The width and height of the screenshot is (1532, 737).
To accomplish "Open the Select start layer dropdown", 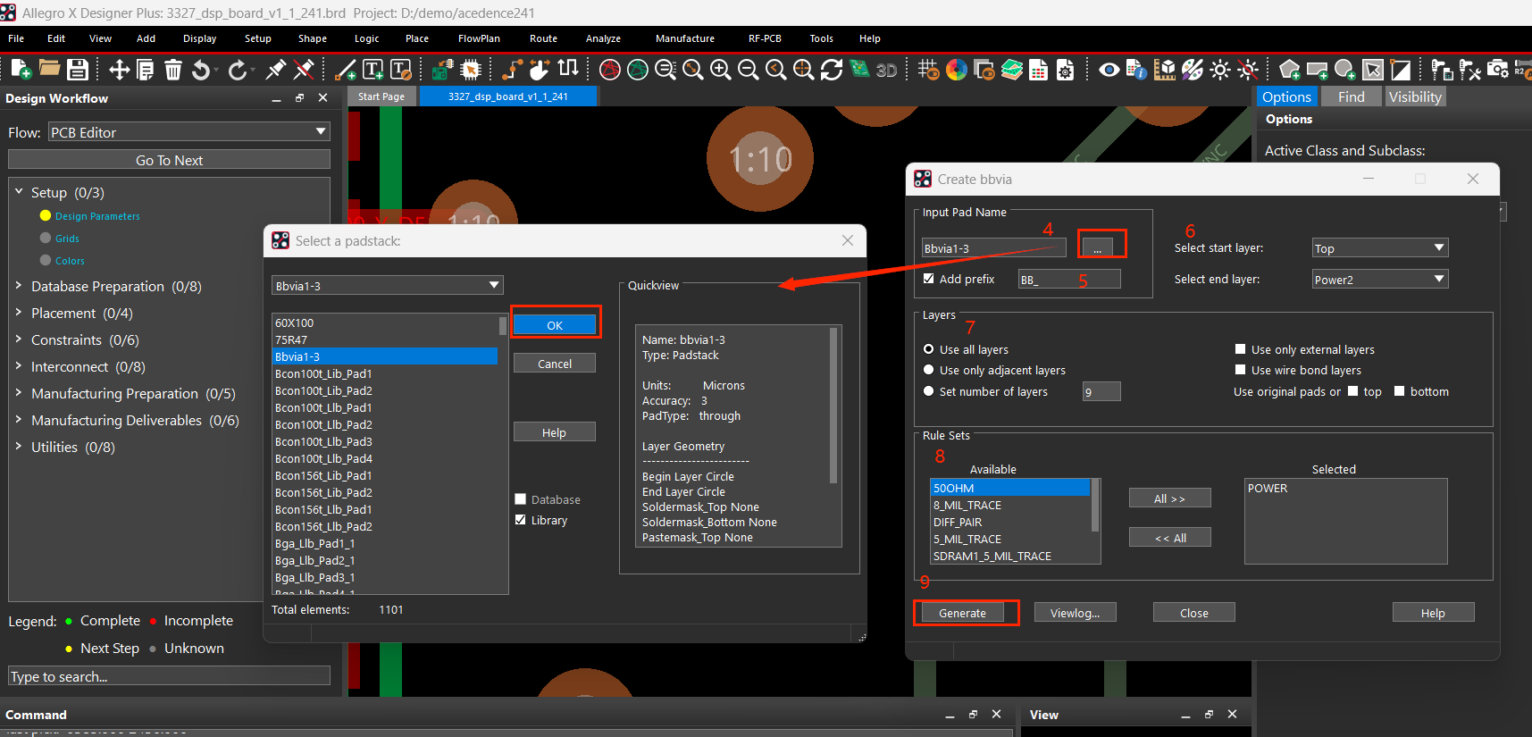I will (x=1380, y=248).
